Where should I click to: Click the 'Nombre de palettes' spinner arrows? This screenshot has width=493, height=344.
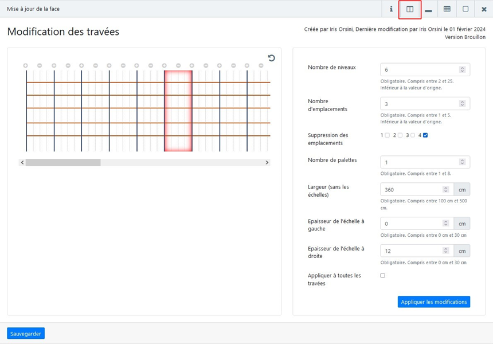pos(462,163)
